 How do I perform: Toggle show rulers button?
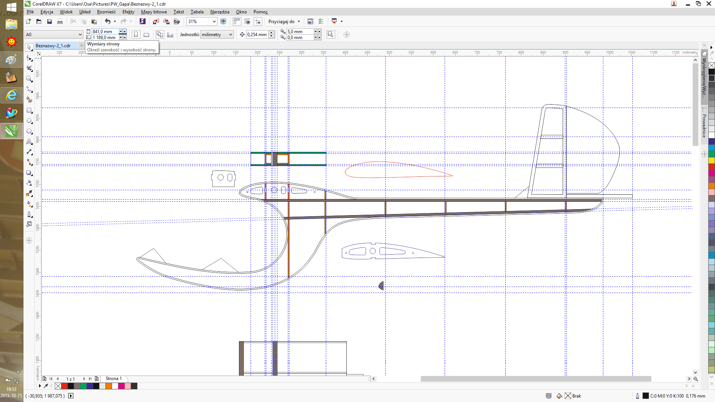click(x=237, y=22)
